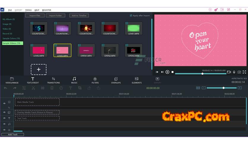The width and height of the screenshot is (248, 143).
Task: Click the zoom-to-fit timeline icon
Action: point(198,88)
